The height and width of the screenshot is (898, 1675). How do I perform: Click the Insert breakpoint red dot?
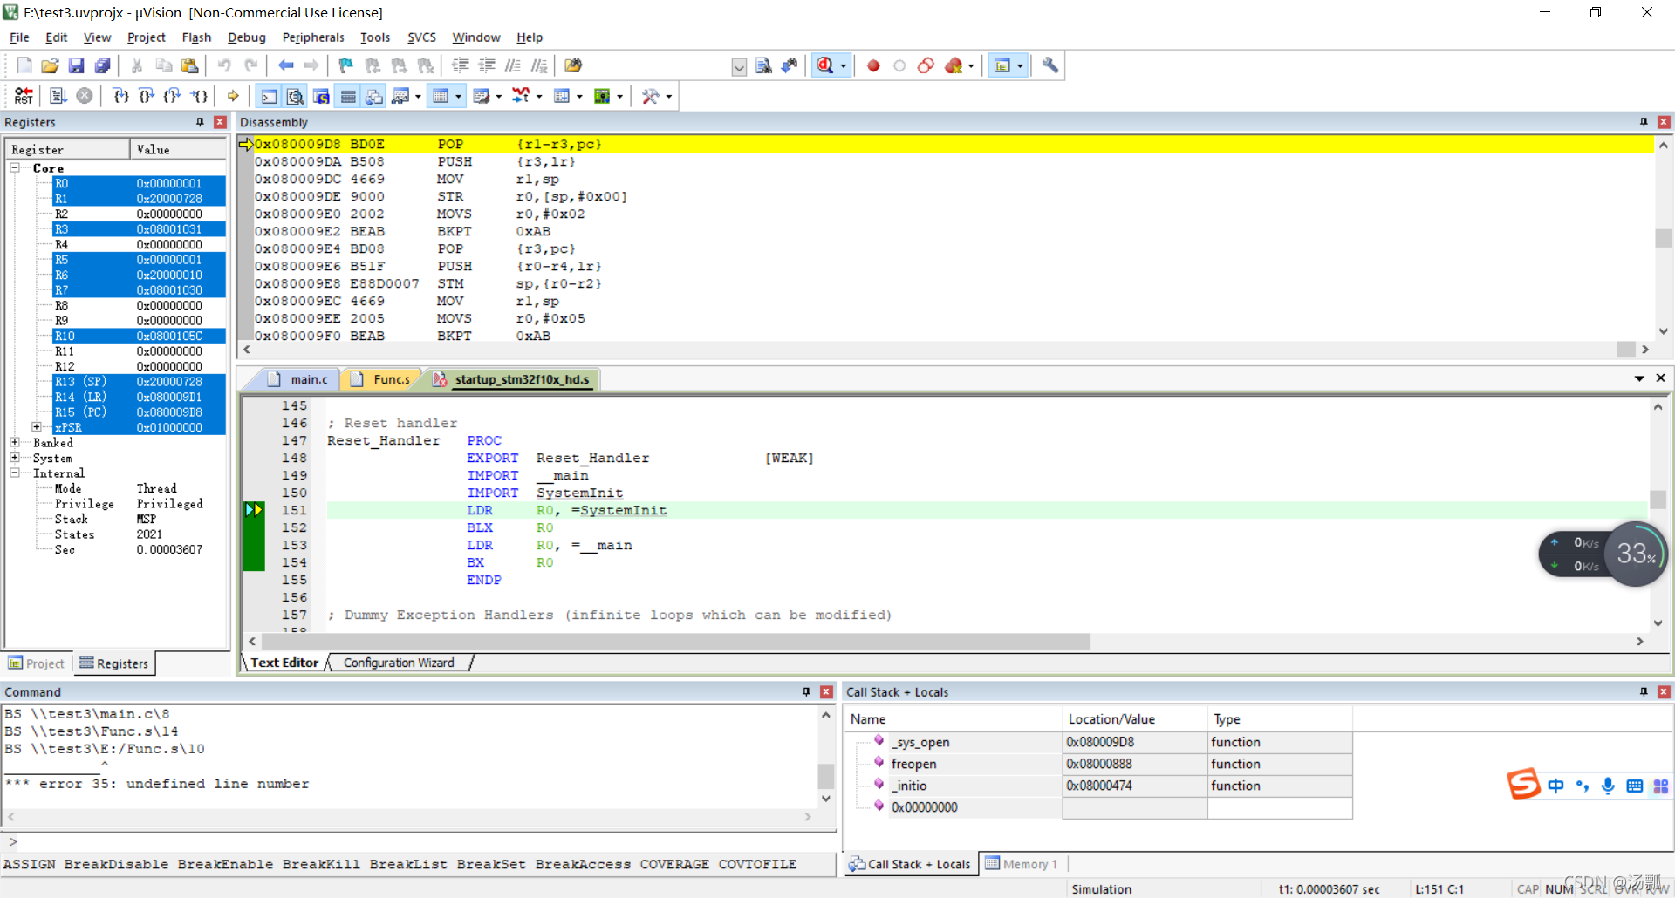point(873,65)
